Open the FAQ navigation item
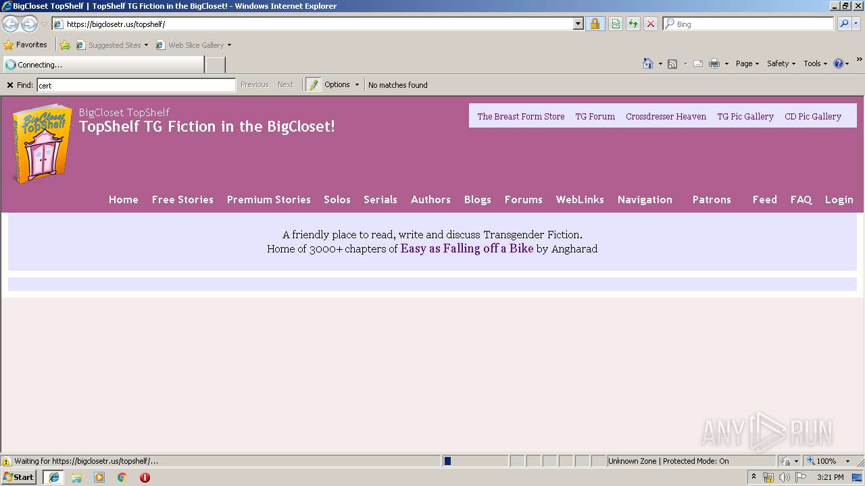 point(801,200)
